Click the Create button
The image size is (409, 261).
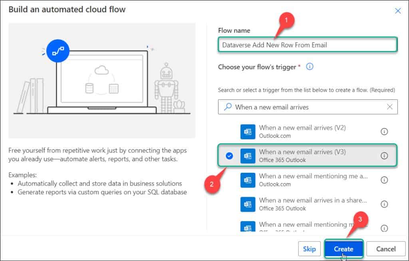click(x=343, y=249)
